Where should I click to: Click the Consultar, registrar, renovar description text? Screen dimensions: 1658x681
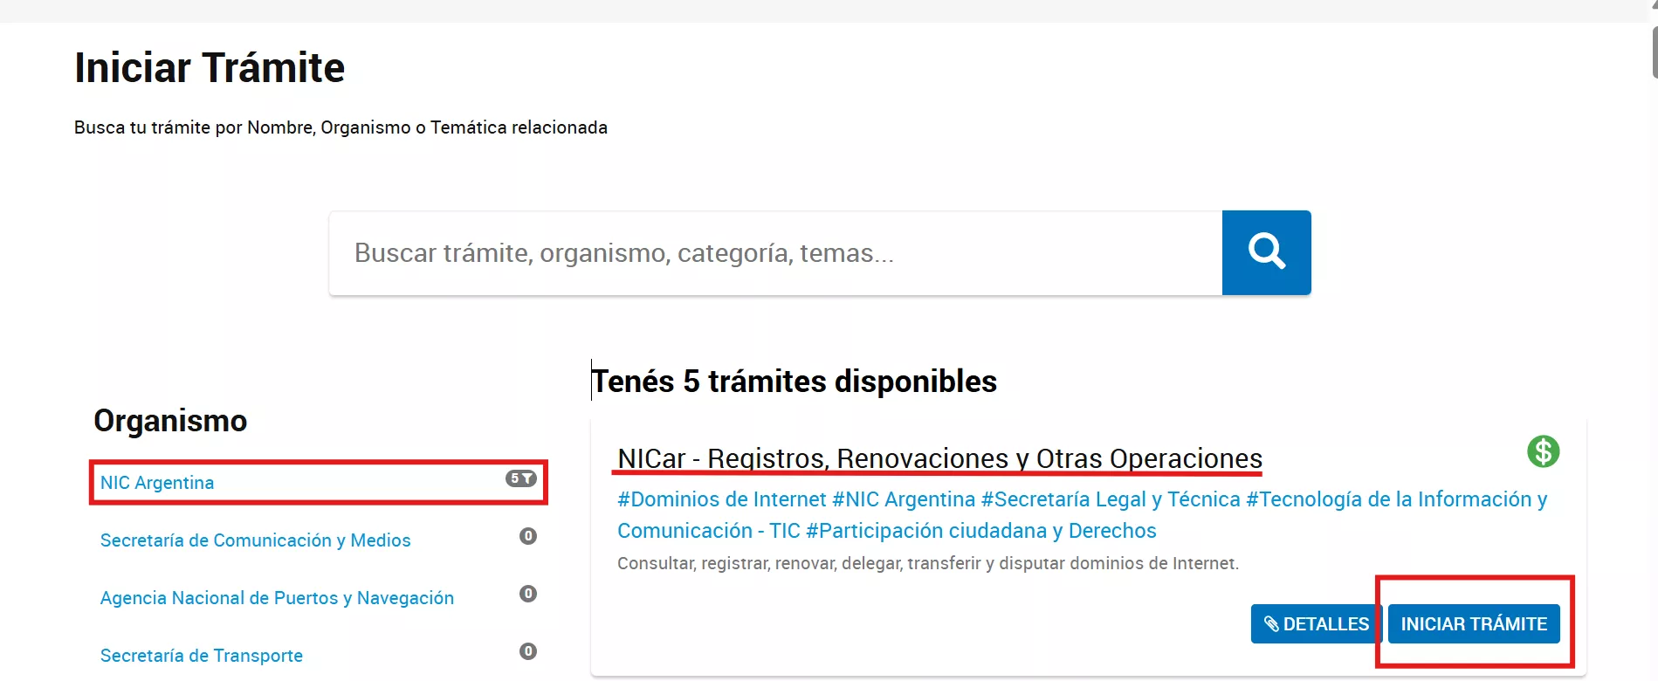928,563
